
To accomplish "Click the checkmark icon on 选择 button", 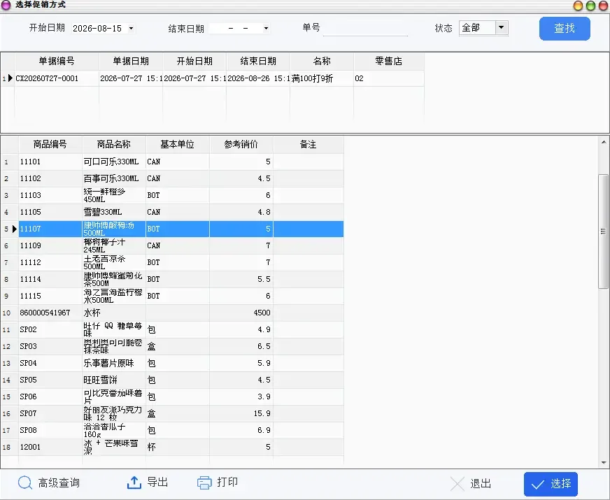I will point(538,485).
